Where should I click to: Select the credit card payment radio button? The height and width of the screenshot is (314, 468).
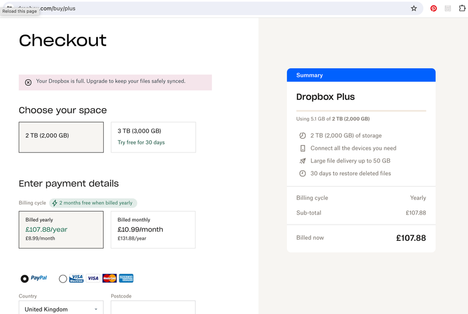tap(63, 278)
